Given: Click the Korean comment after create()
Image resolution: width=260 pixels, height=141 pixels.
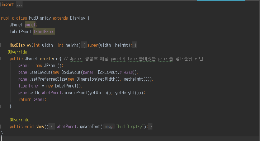Looking at the screenshot, I should [133, 59].
